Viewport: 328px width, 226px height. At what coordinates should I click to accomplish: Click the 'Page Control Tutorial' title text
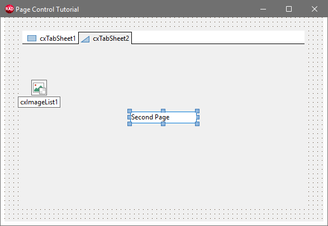coord(47,9)
